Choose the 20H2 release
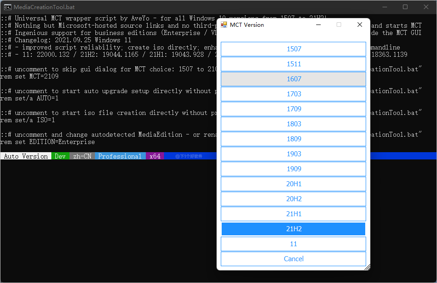 [x=293, y=199]
